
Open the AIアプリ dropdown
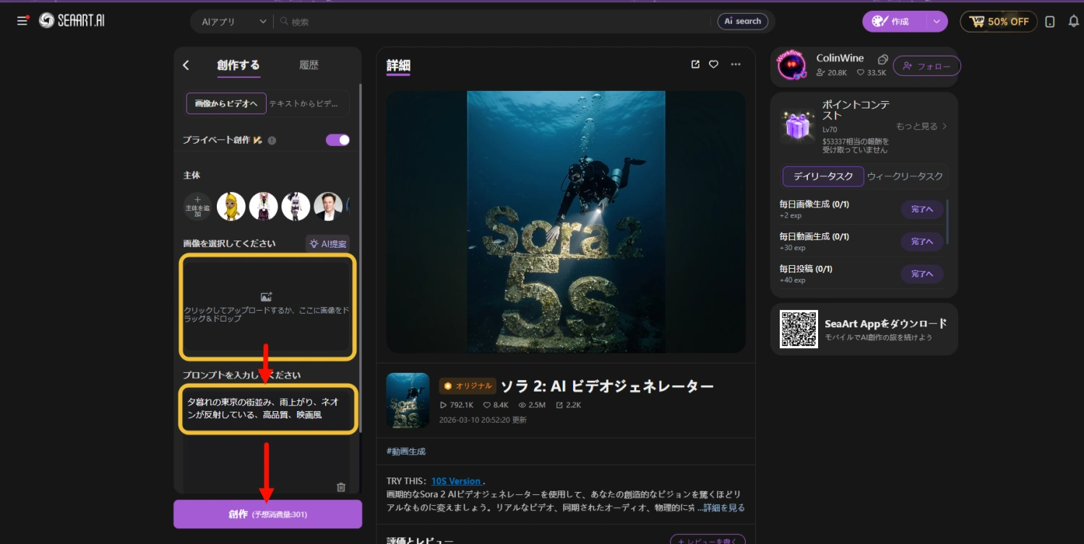(230, 21)
